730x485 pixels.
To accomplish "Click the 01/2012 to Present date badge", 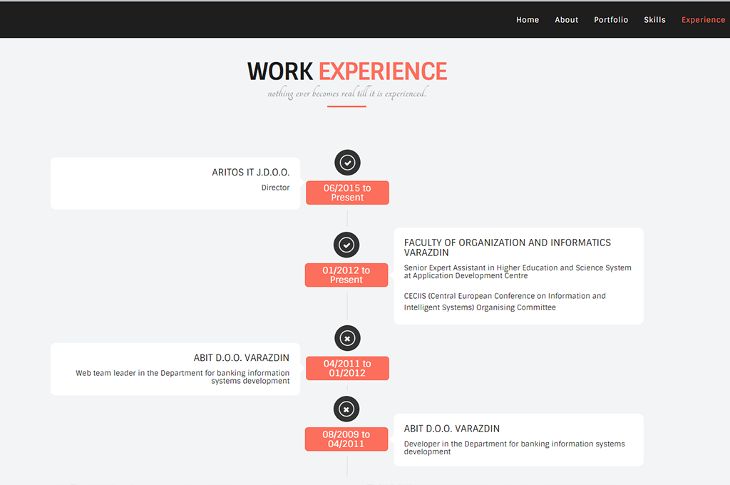I will pyautogui.click(x=346, y=275).
